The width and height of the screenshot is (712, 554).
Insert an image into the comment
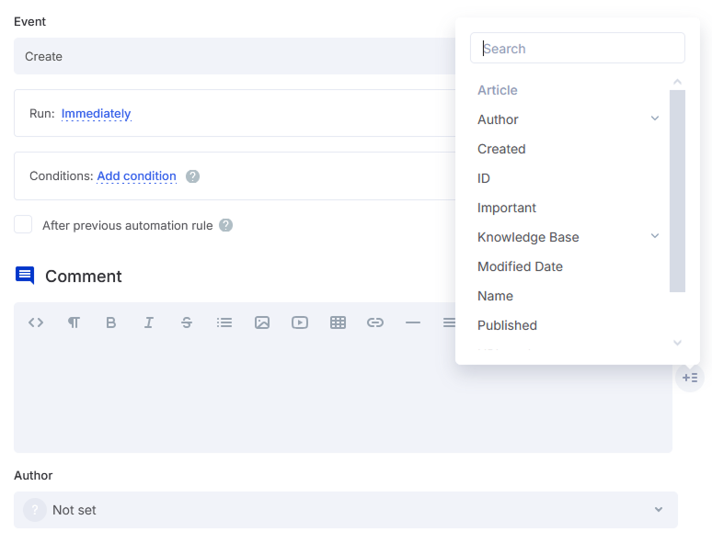(262, 322)
